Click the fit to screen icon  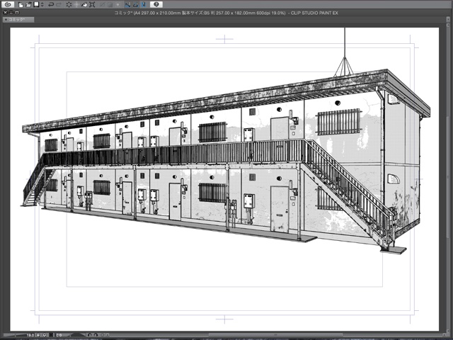pyautogui.click(x=51, y=335)
